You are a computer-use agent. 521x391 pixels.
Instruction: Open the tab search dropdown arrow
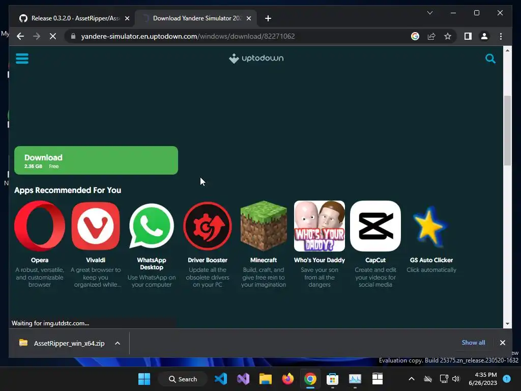coord(429,13)
